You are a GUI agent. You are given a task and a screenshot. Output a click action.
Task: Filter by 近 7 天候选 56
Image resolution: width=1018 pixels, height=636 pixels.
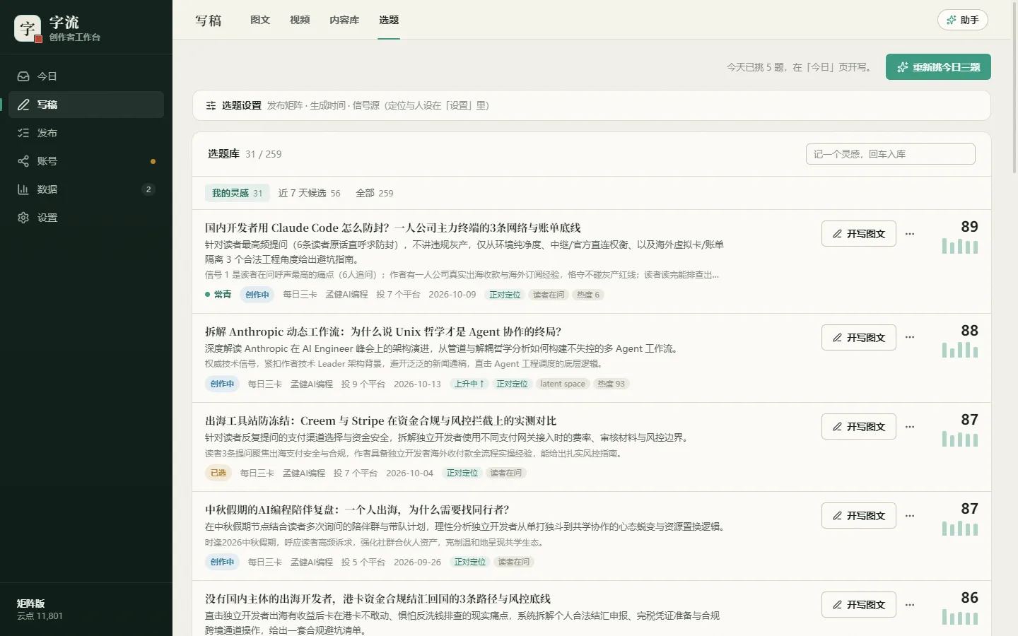tap(309, 193)
